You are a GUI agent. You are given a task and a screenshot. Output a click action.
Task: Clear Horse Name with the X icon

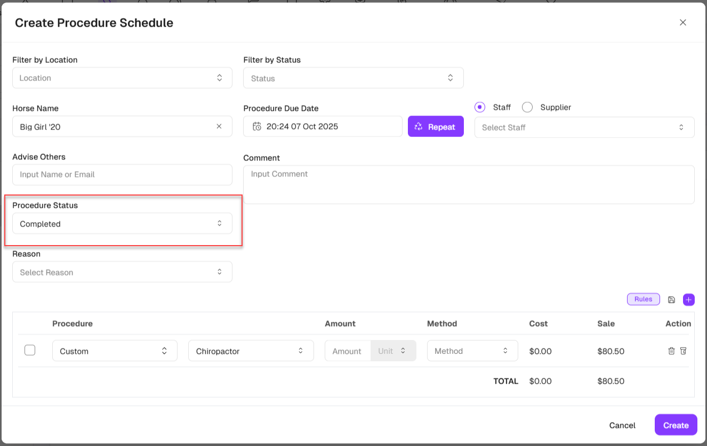click(x=219, y=126)
